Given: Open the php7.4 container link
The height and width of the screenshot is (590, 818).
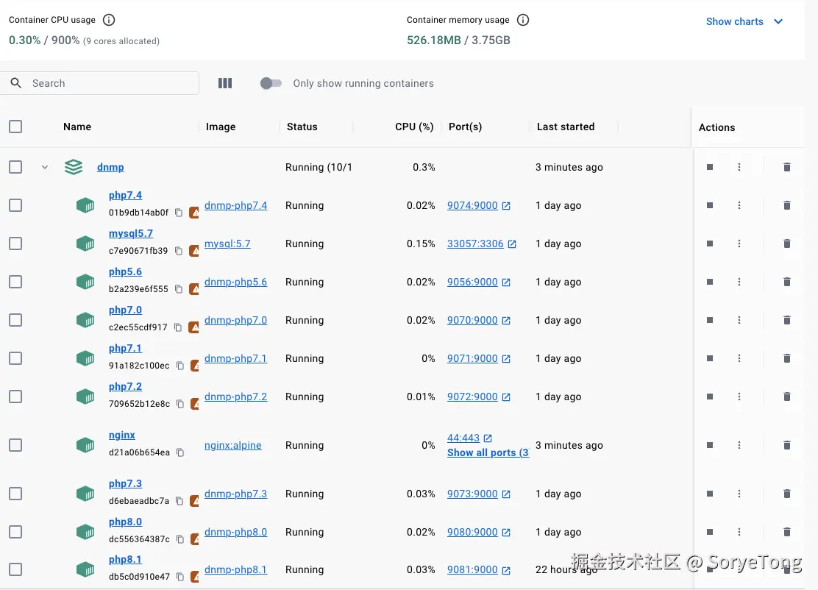Looking at the screenshot, I should click(x=125, y=195).
